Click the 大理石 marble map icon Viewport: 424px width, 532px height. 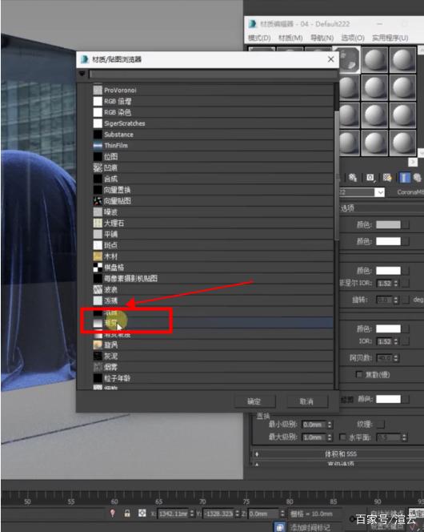[x=98, y=223]
